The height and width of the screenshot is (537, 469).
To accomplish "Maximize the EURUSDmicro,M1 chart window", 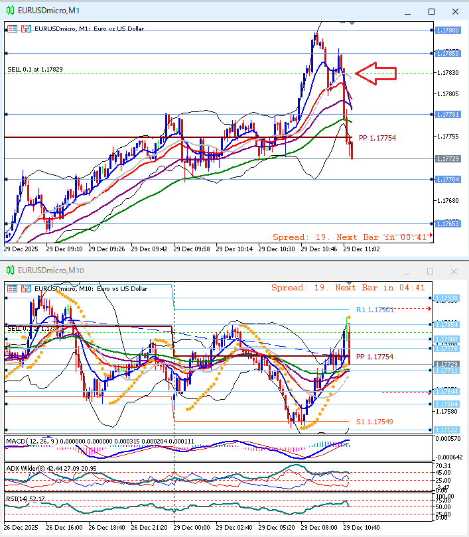I will point(431,11).
